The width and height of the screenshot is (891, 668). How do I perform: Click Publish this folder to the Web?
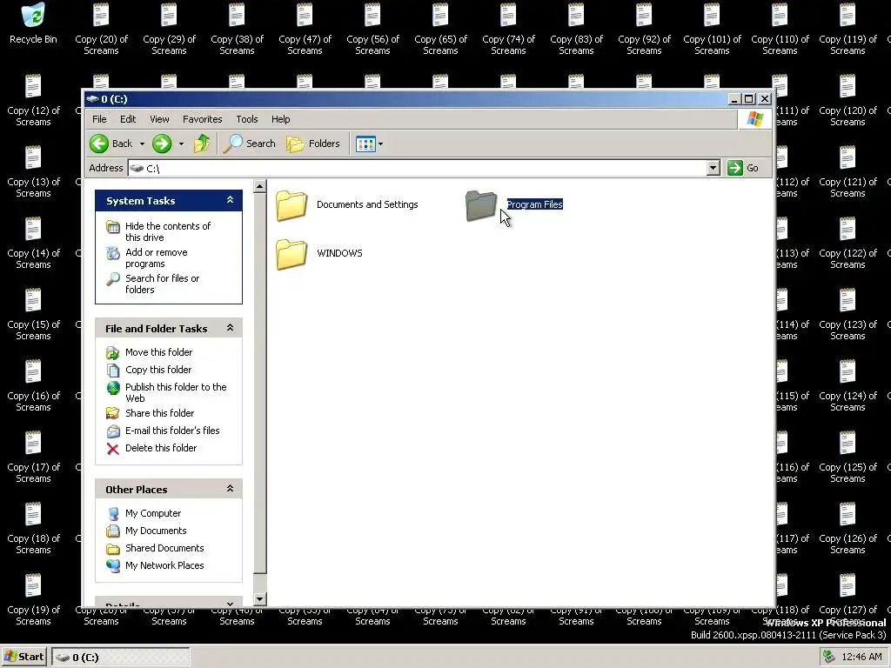176,392
